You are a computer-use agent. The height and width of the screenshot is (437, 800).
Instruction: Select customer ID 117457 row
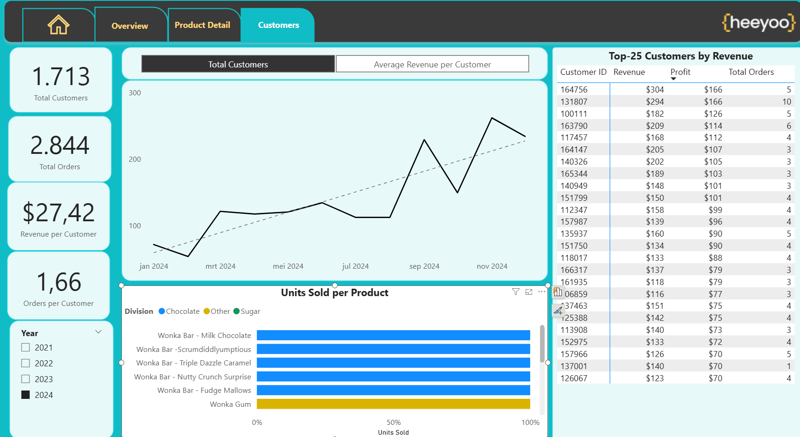(x=676, y=137)
